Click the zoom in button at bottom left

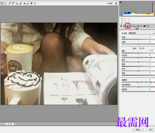pos(4,124)
